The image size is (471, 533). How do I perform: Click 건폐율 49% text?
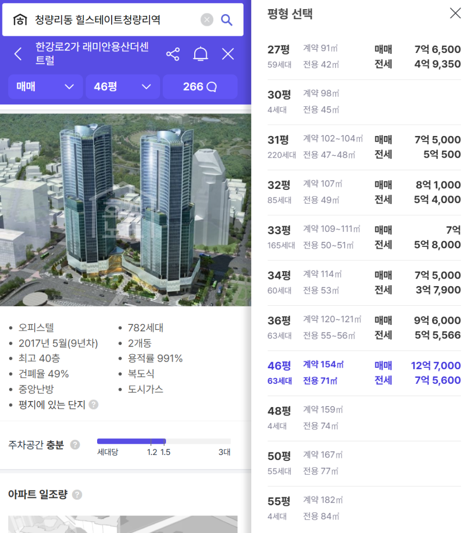click(44, 374)
